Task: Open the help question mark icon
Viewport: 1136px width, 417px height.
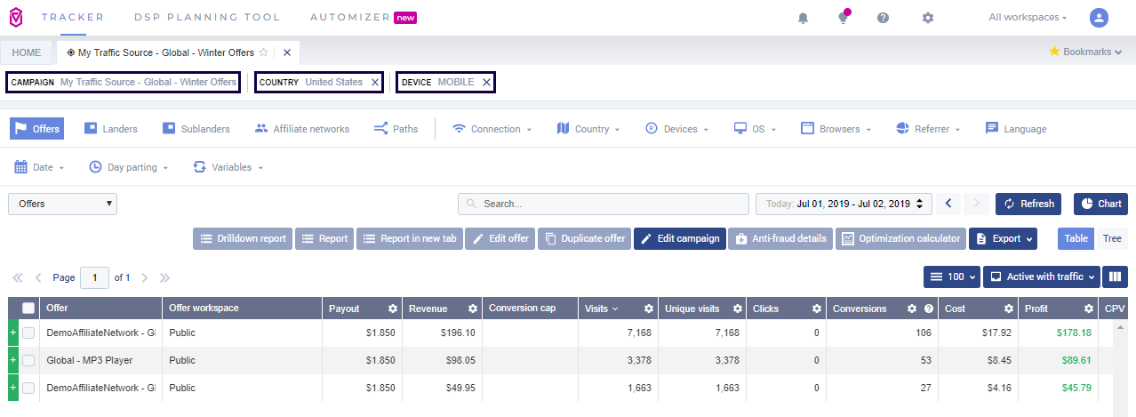Action: point(883,18)
